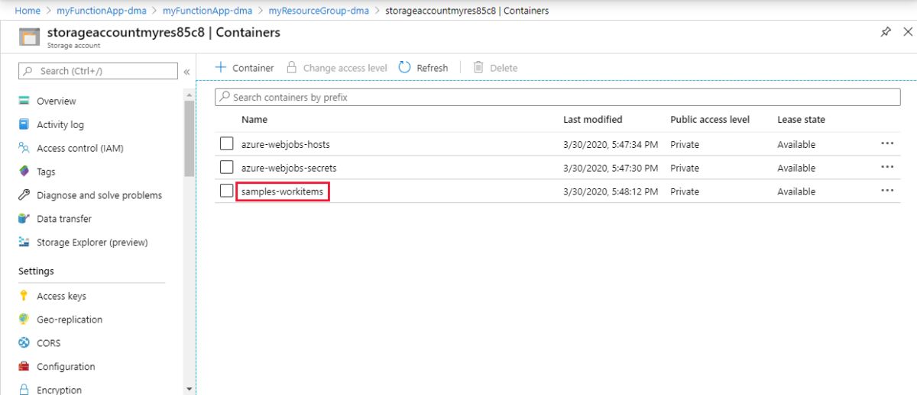Open more options for azure-webjobs-secrets row
The width and height of the screenshot is (917, 395).
pyautogui.click(x=887, y=167)
